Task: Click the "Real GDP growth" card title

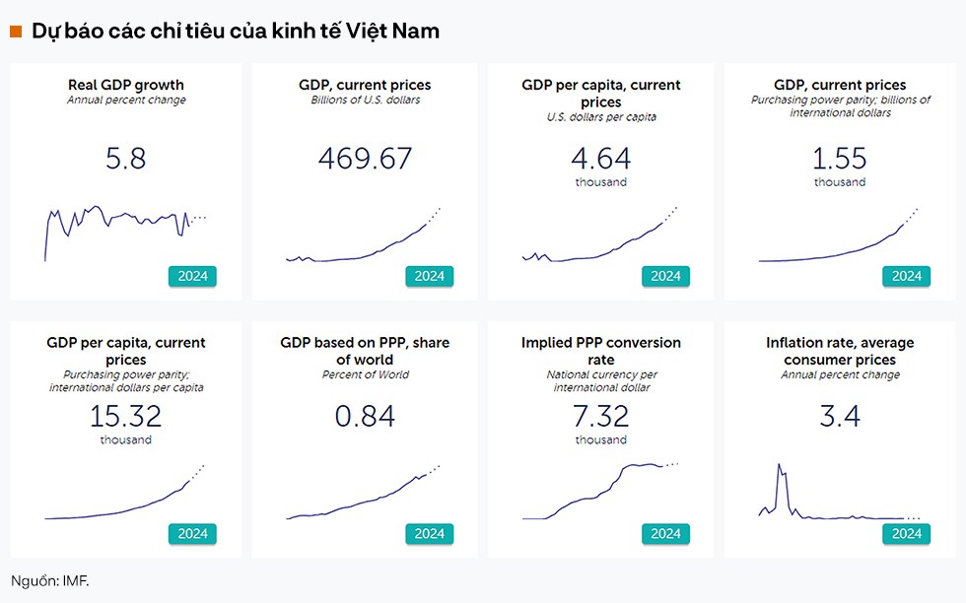Action: pos(126,85)
